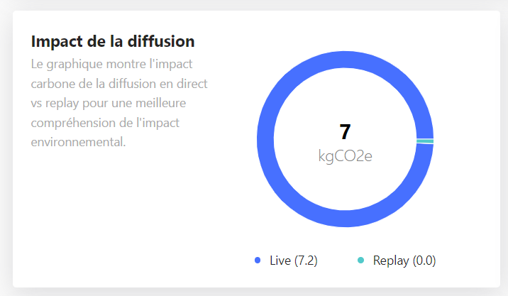Click the 0.0 value in the Replay legend

click(424, 261)
